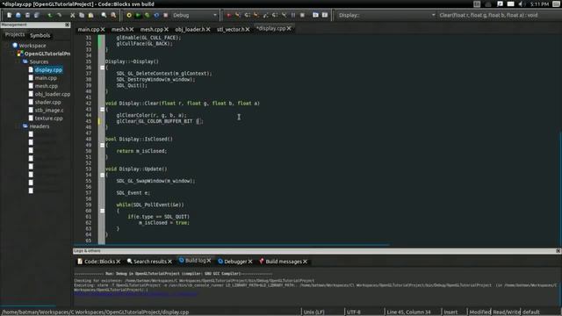Close the Logs & others panel
The image size is (562, 316).
coord(558,251)
